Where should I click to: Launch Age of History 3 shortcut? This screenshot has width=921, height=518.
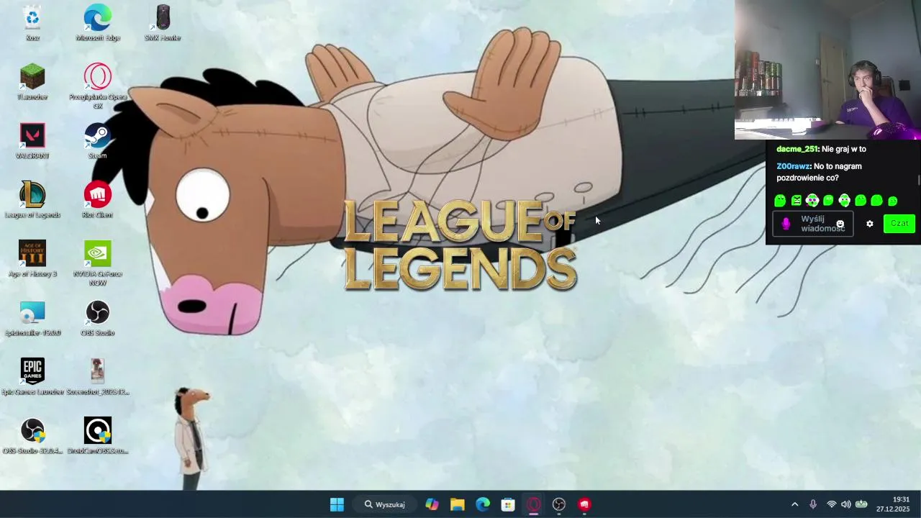(32, 259)
